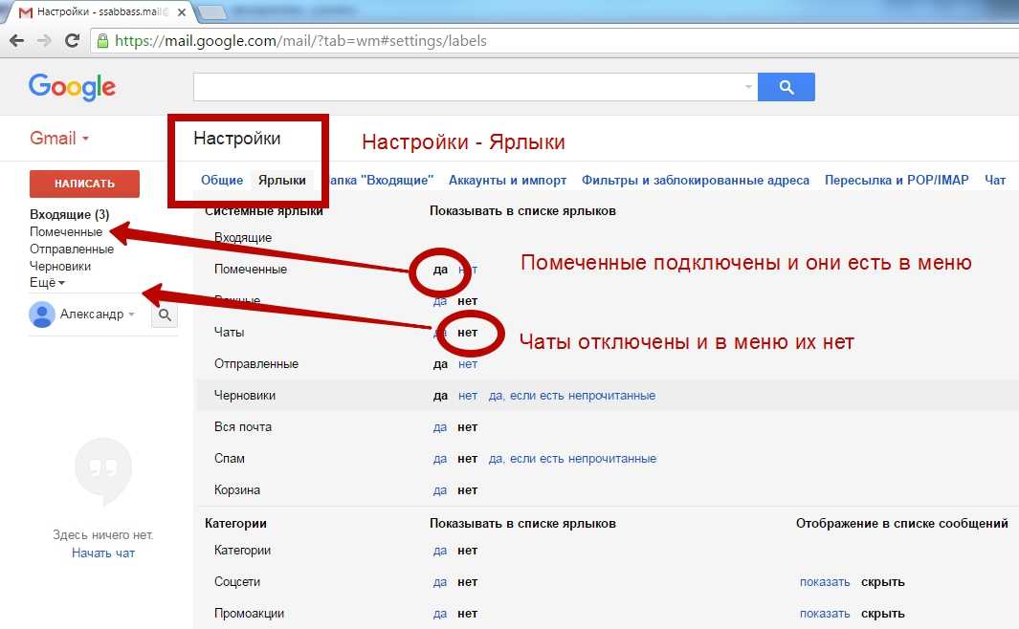1019x629 pixels.
Task: Click показать in the Соцсети row
Action: [824, 582]
